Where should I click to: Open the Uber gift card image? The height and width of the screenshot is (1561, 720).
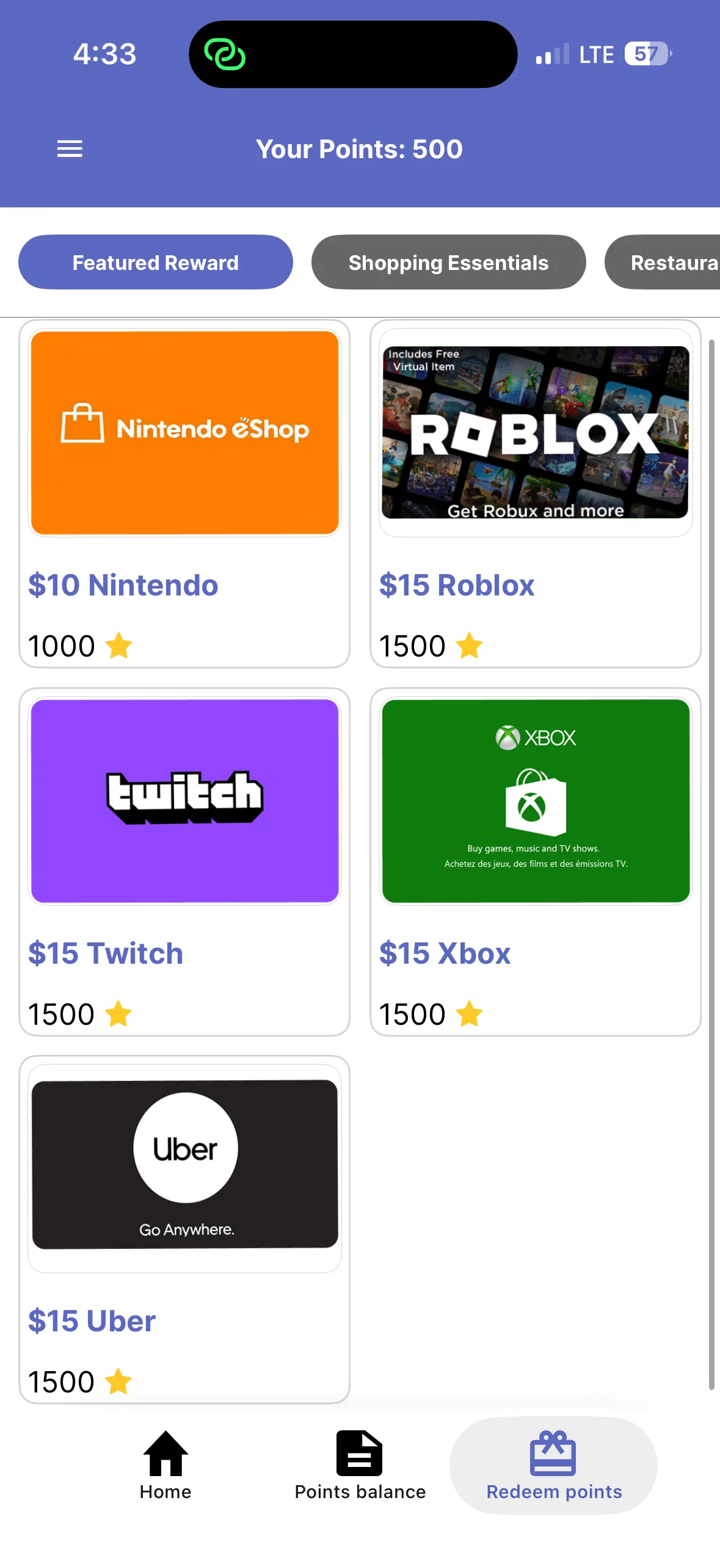184,1164
